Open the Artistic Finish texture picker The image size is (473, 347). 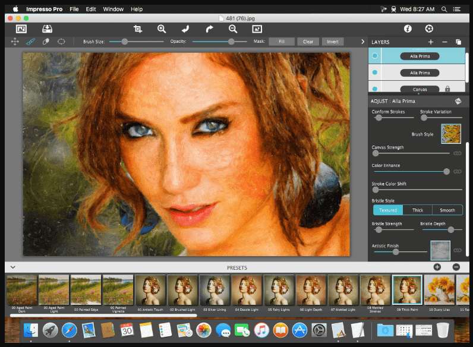[440, 250]
